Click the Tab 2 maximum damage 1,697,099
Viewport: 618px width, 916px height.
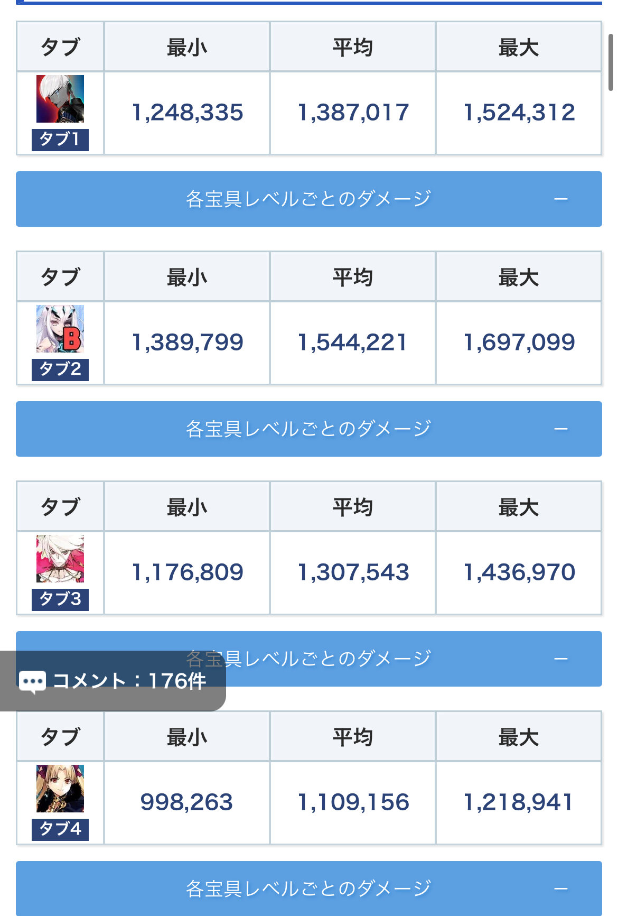coord(519,343)
